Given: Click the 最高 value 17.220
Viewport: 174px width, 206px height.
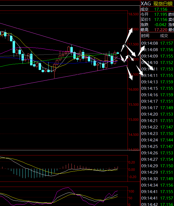Looking at the screenshot, I should pos(161,30).
